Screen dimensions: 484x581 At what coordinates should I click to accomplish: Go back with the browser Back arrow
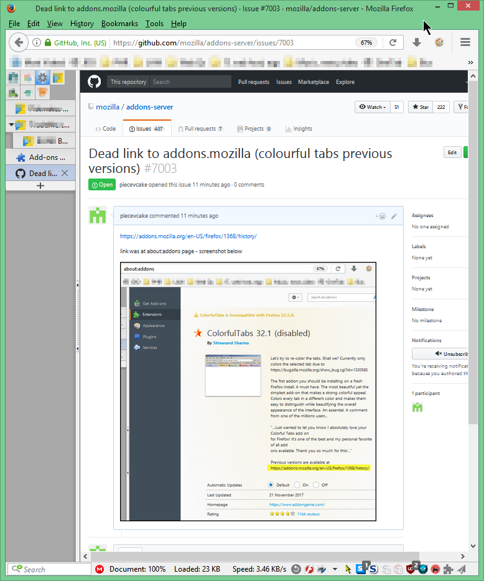point(19,43)
